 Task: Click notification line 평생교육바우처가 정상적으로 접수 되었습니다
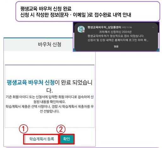point(116,36)
